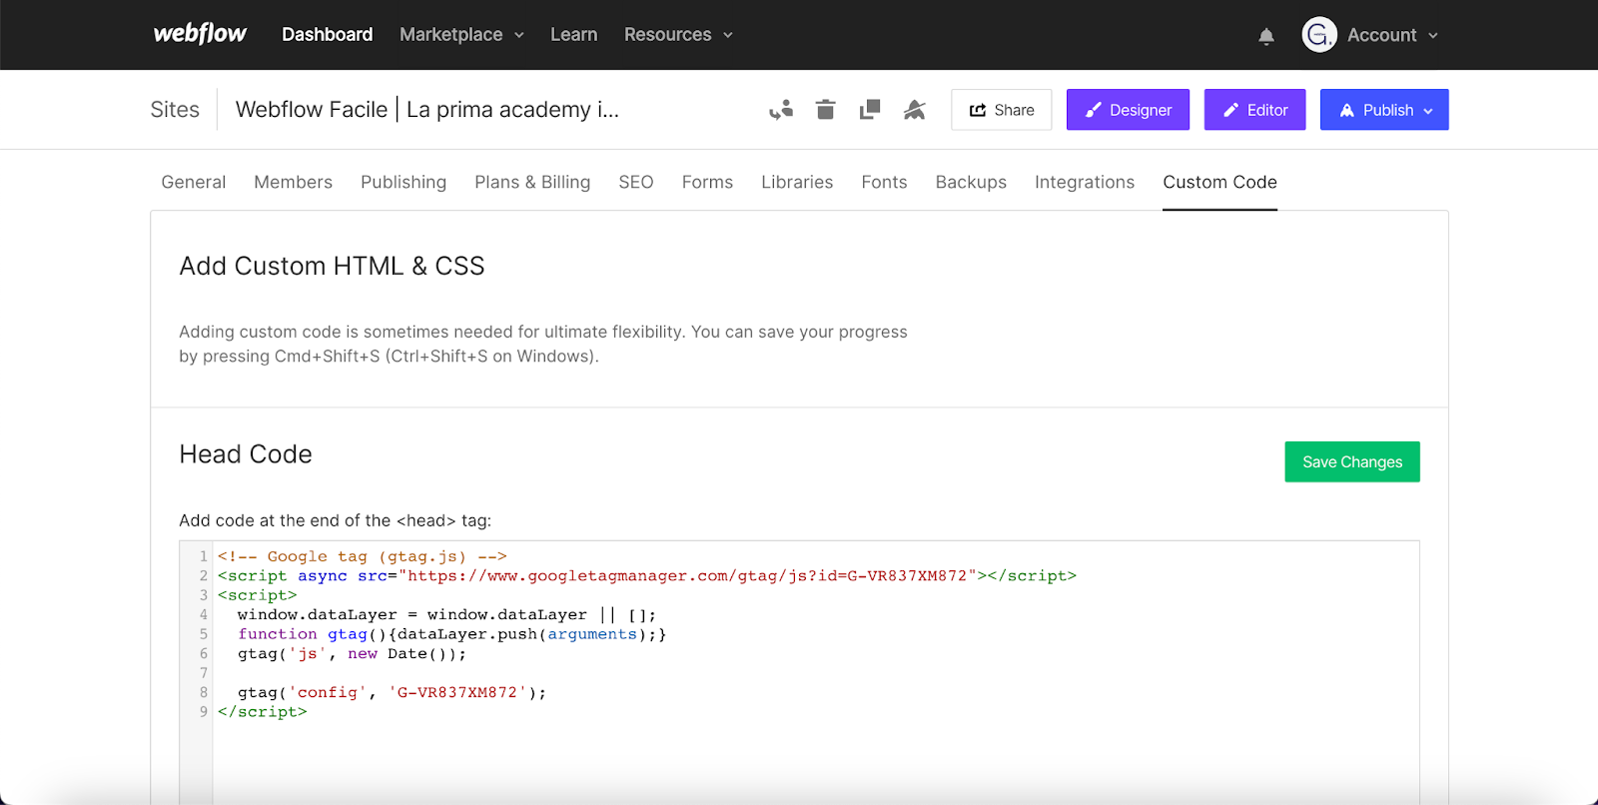Image resolution: width=1598 pixels, height=805 pixels.
Task: Open the Backups tab
Action: 971,182
